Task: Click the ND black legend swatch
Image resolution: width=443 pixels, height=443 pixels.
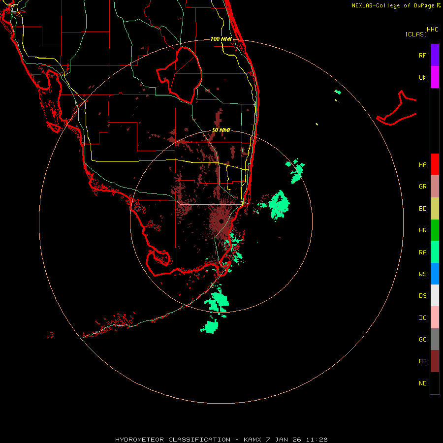Action: pos(435,383)
